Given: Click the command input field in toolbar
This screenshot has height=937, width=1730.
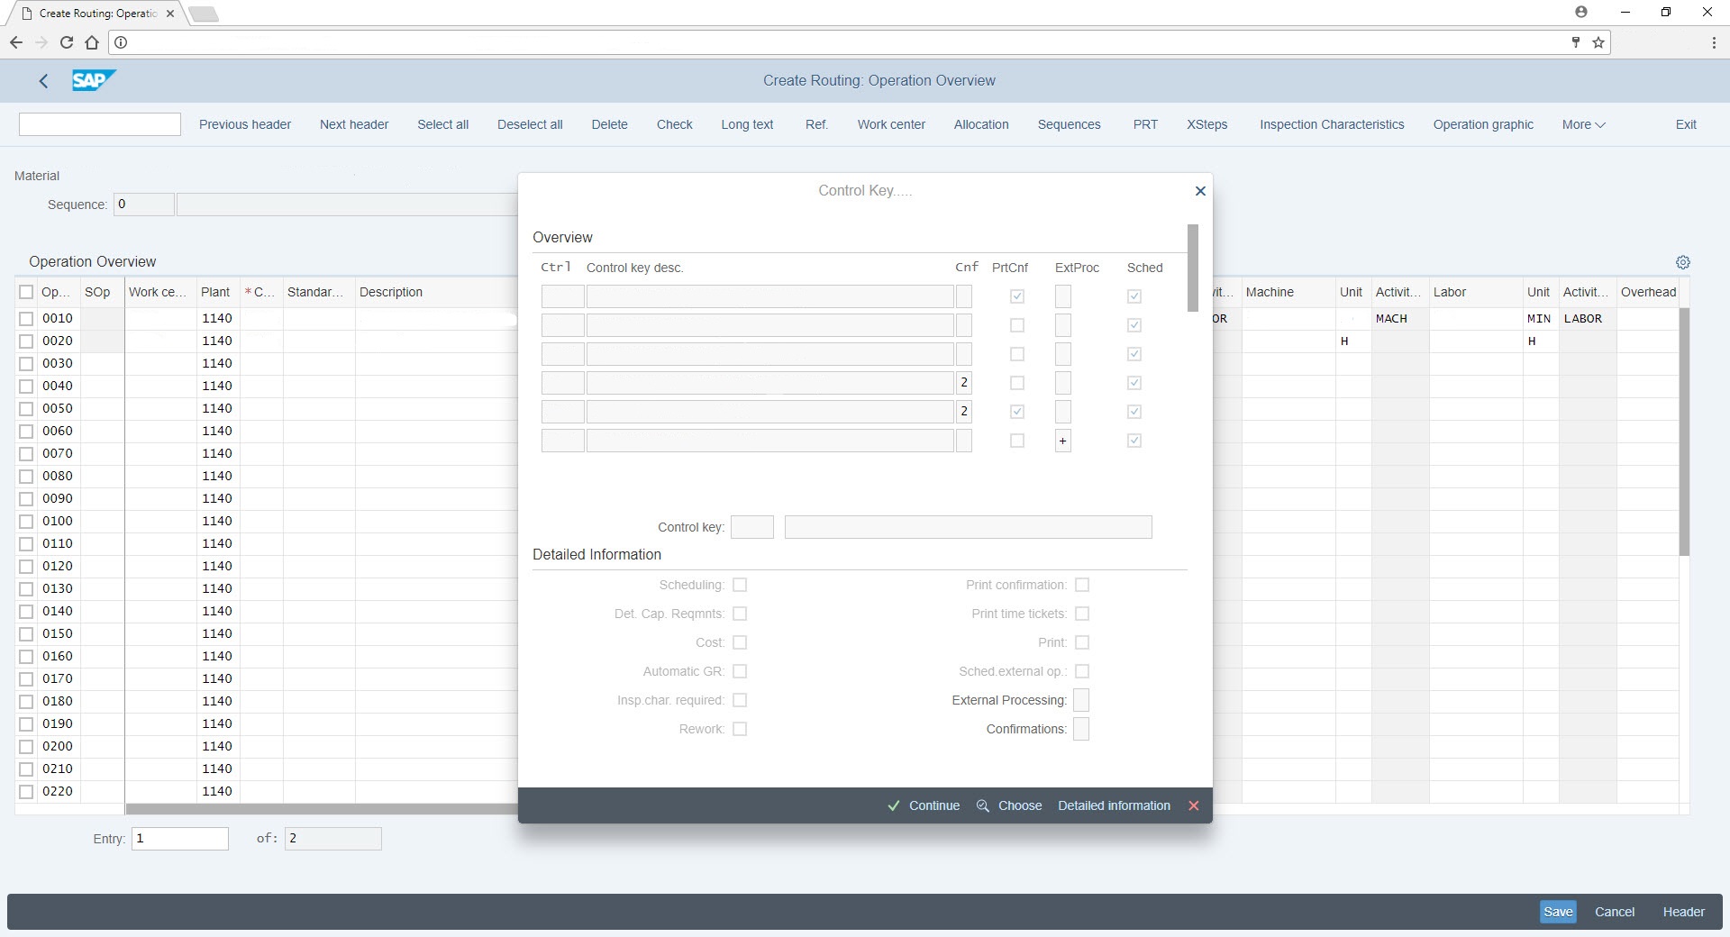Looking at the screenshot, I should 100,124.
